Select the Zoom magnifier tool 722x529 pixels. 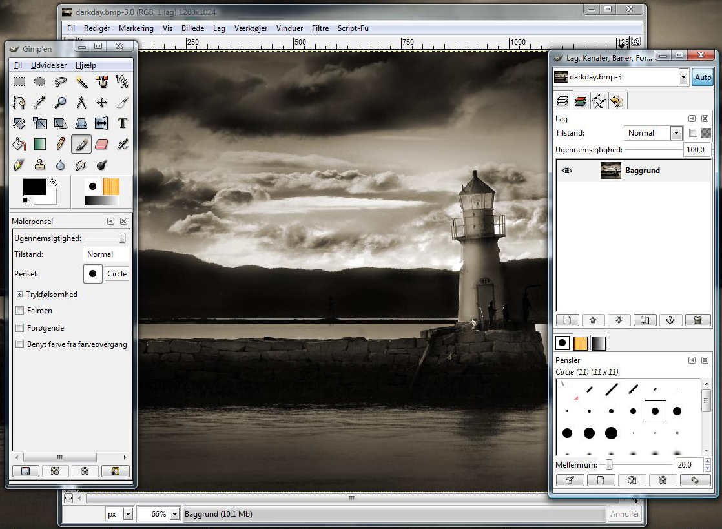(61, 102)
